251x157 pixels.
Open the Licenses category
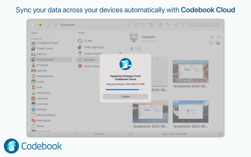click(50, 104)
